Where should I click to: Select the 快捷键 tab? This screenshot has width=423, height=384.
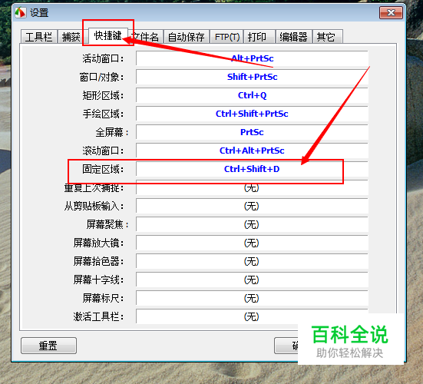pos(108,35)
